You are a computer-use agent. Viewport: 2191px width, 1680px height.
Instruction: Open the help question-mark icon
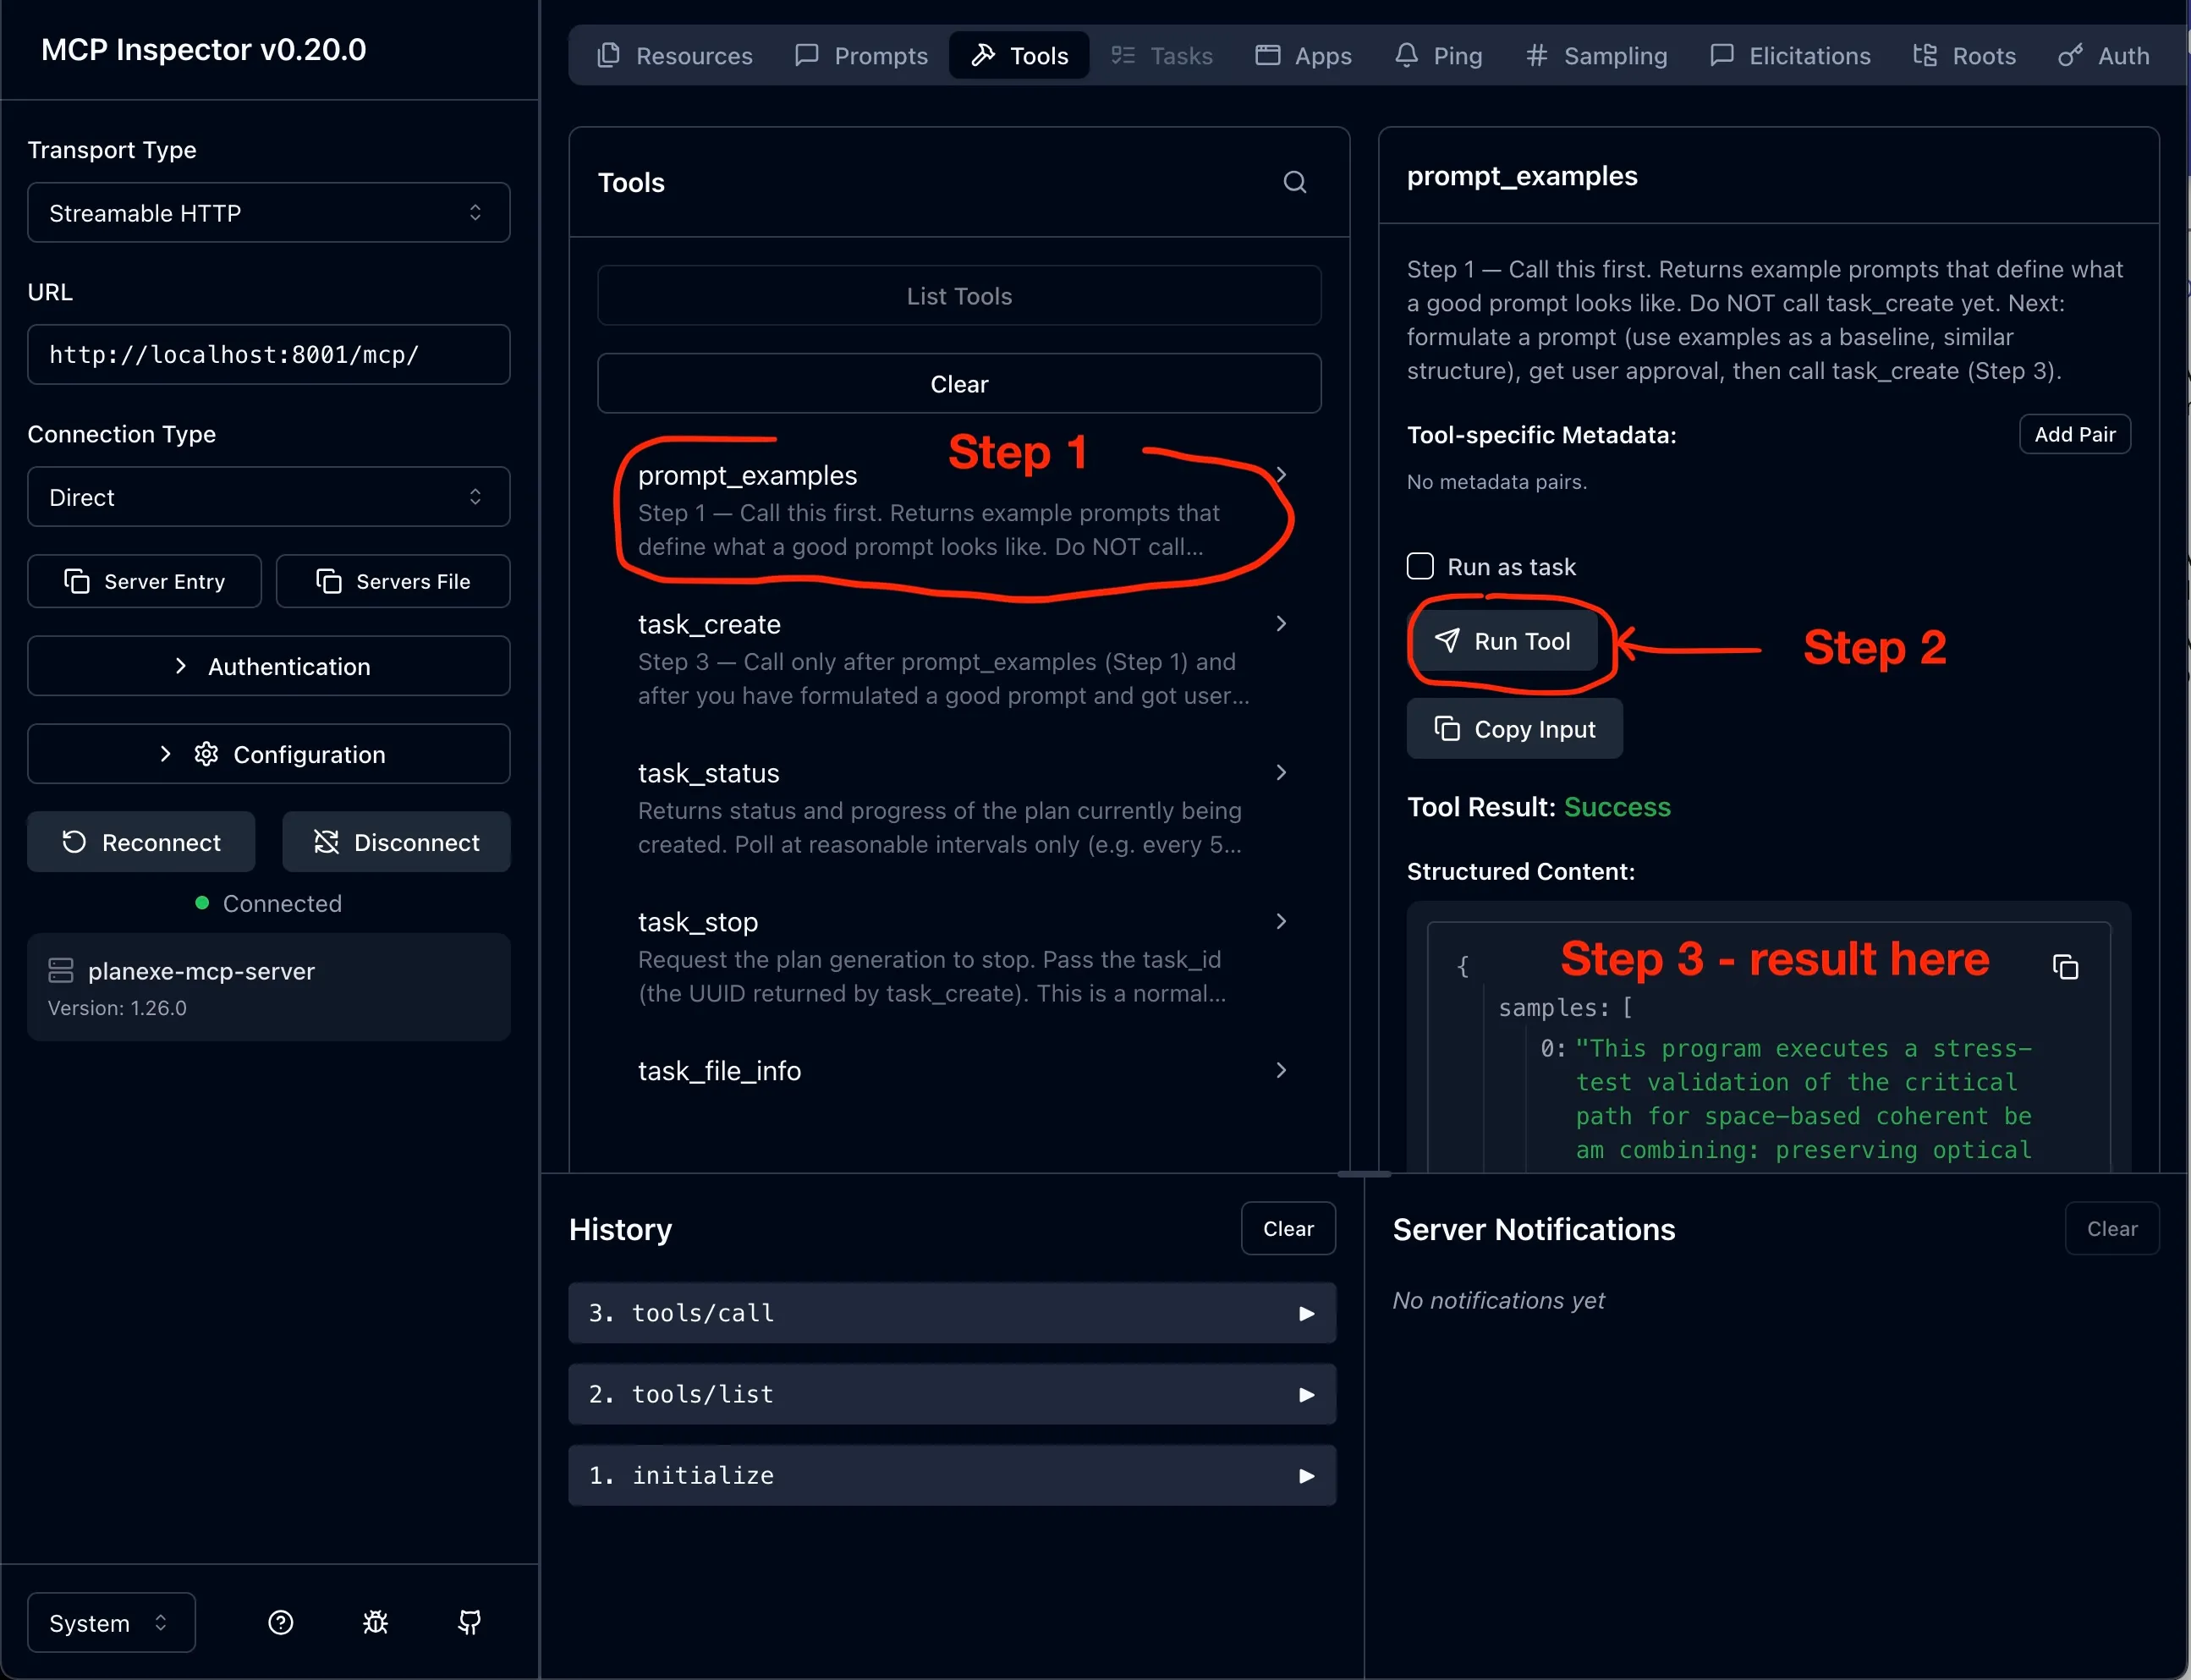(281, 1622)
